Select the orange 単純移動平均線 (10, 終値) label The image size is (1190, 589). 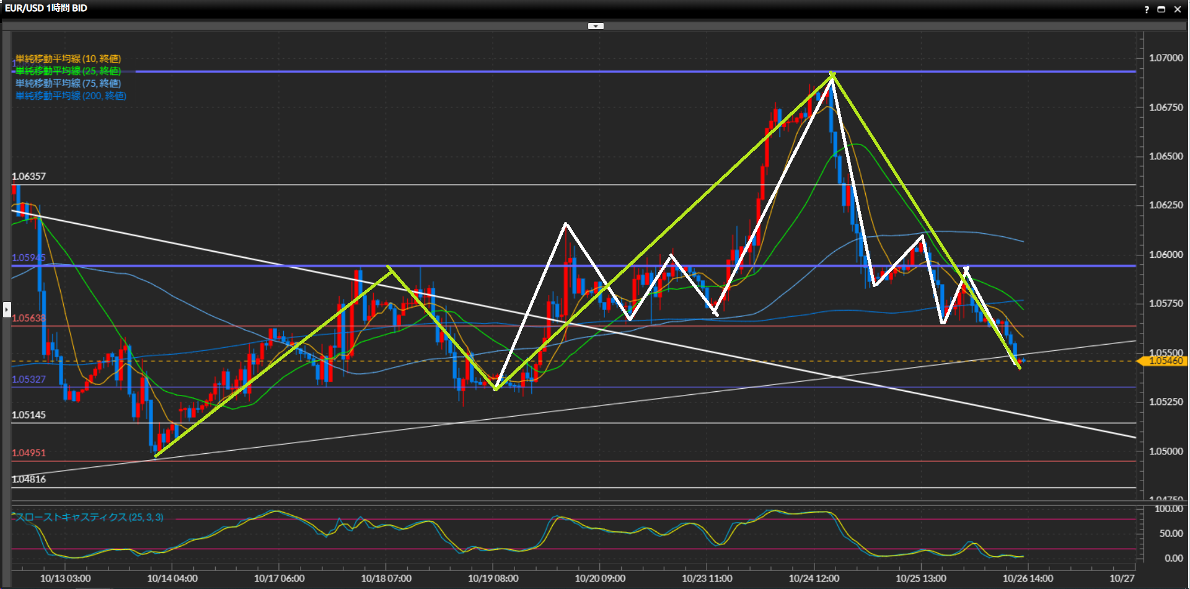68,59
